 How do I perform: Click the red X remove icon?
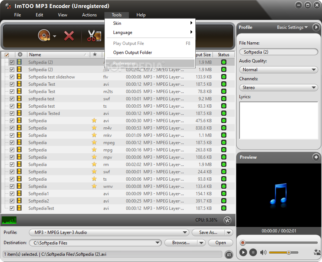(69, 36)
